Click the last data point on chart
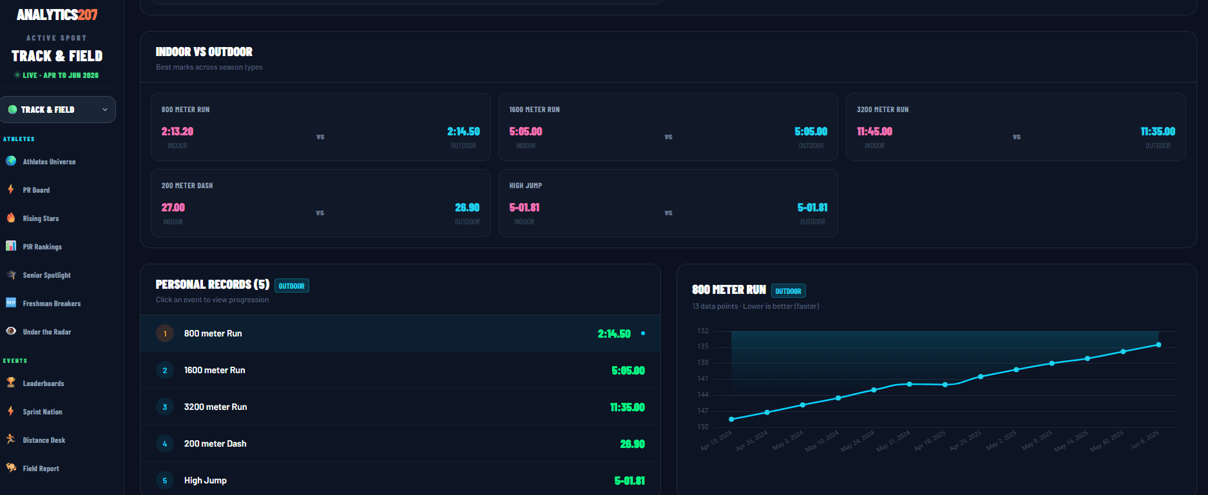The width and height of the screenshot is (1208, 495). (x=1158, y=345)
